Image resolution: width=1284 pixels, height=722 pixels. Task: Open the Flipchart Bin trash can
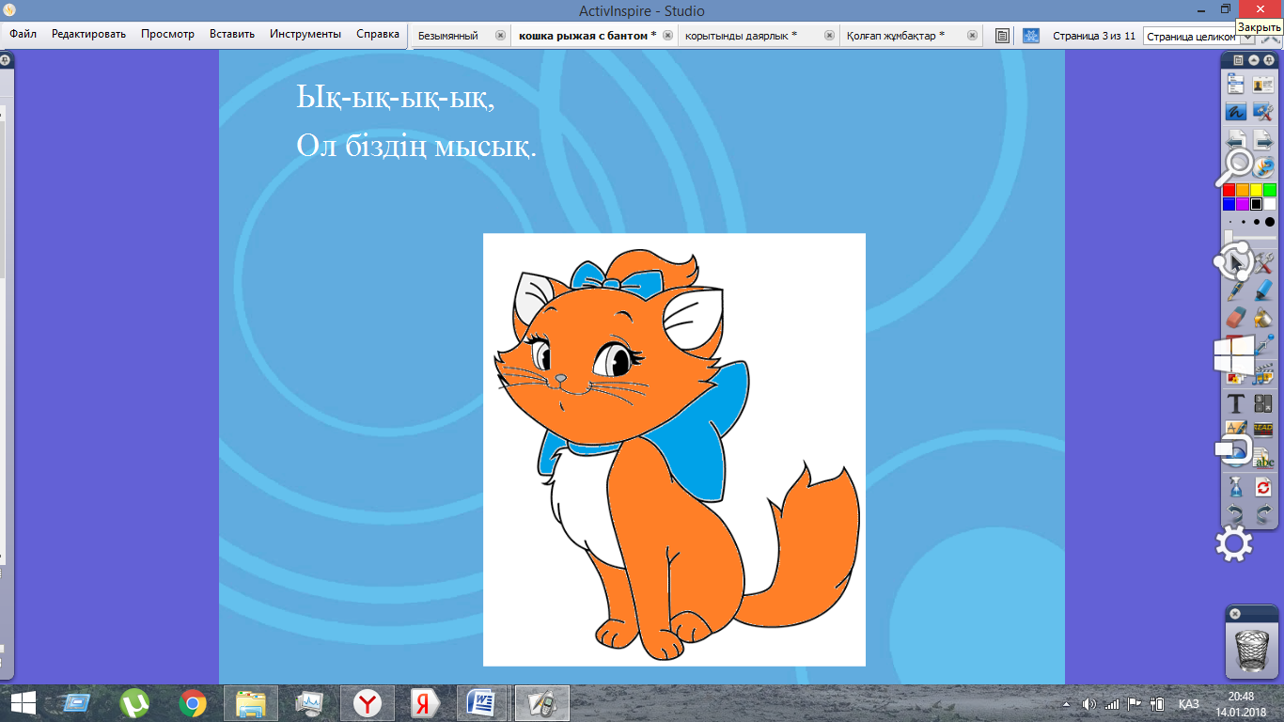click(1251, 648)
